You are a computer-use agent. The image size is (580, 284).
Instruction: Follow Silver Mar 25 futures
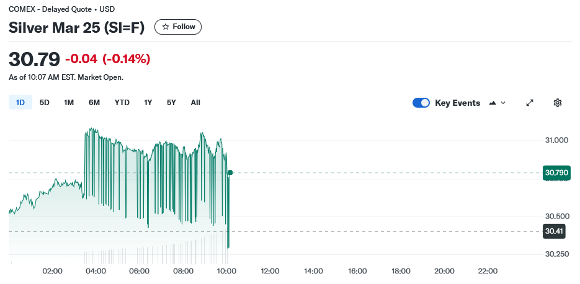[x=178, y=27]
